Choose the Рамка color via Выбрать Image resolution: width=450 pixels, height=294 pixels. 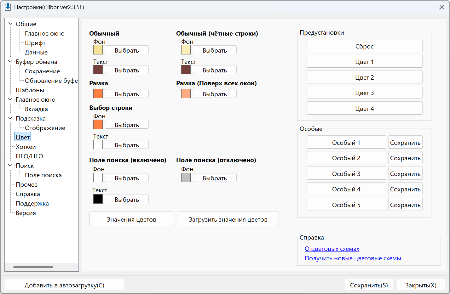[x=127, y=94]
